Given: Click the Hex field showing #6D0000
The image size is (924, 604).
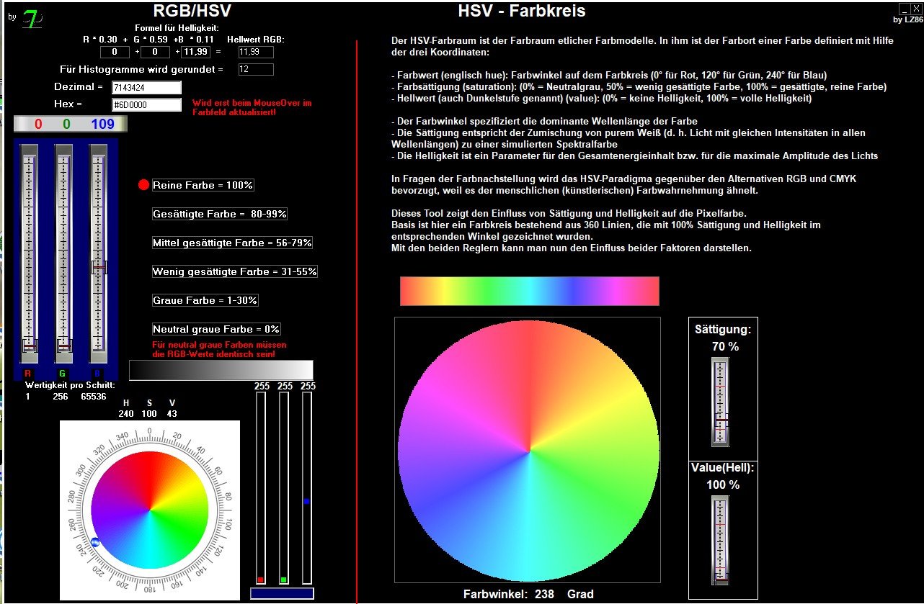Looking at the screenshot, I should [146, 105].
